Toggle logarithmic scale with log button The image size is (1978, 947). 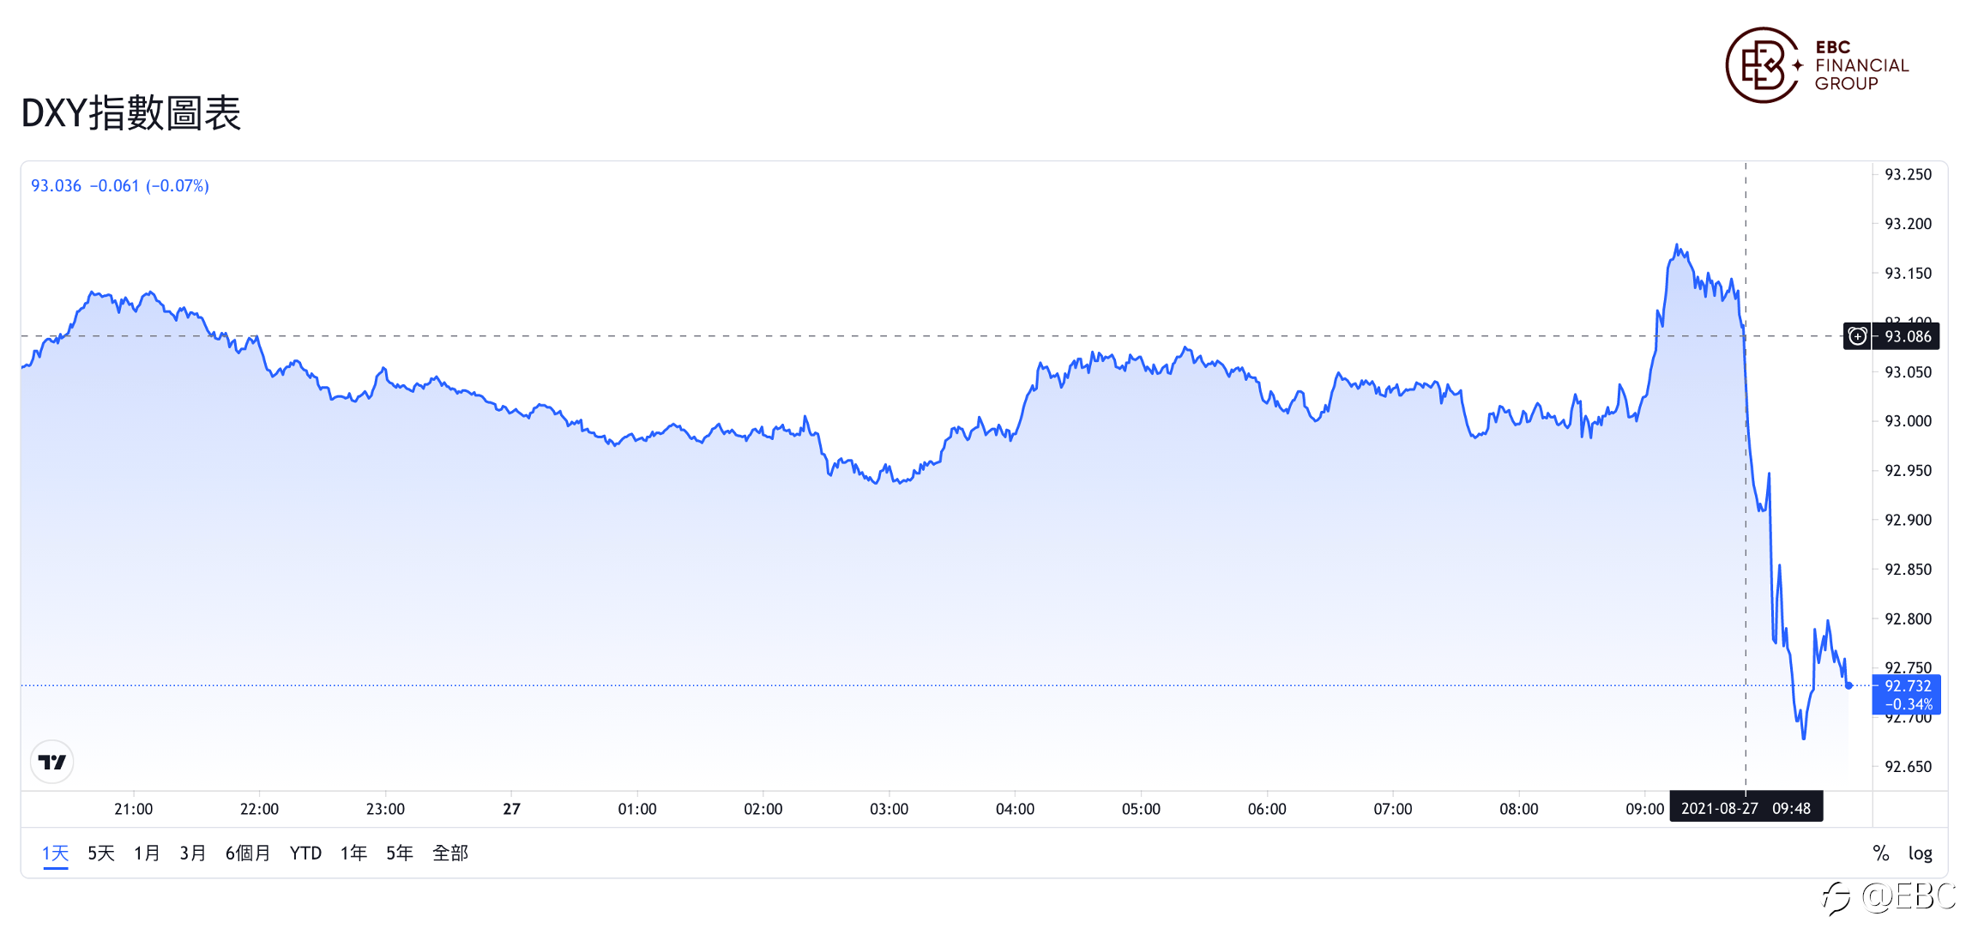[1920, 854]
